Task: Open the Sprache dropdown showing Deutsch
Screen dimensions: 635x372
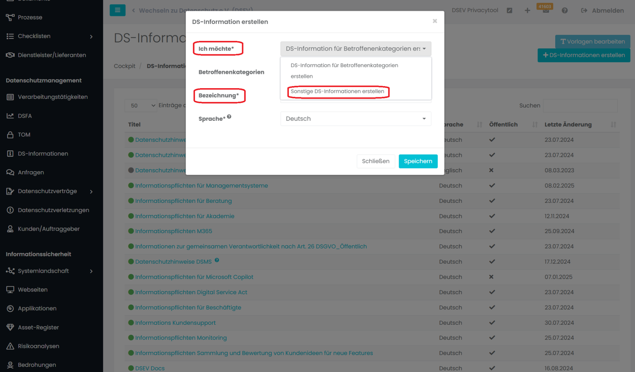Action: [x=356, y=119]
